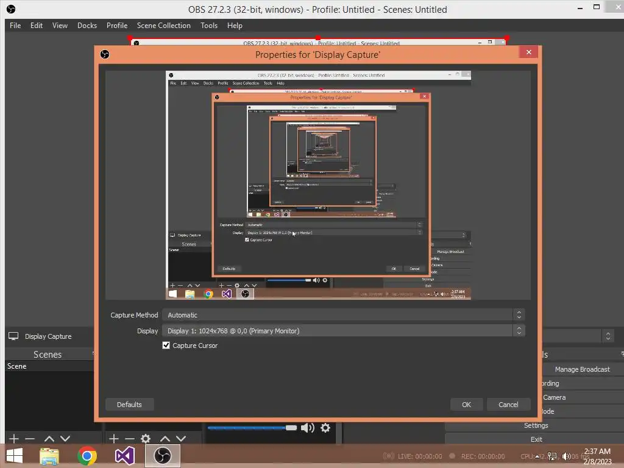Open the Edit menu

36,26
